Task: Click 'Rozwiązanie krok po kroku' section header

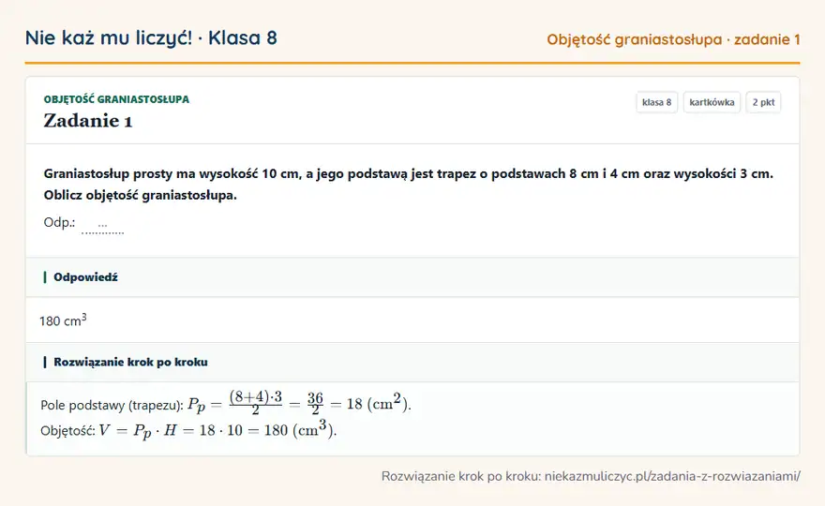Action: [x=130, y=362]
